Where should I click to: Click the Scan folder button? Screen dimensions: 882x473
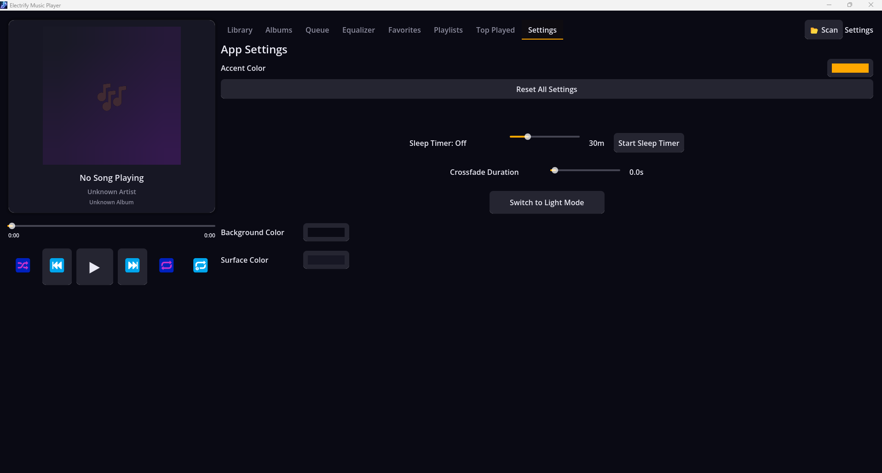coord(824,30)
